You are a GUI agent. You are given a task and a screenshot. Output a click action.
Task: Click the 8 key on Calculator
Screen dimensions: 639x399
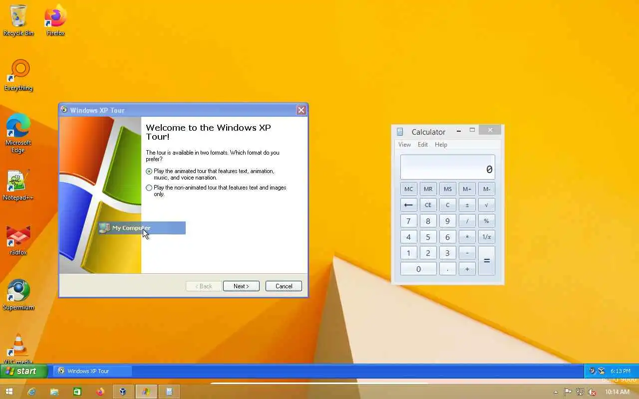(x=428, y=221)
